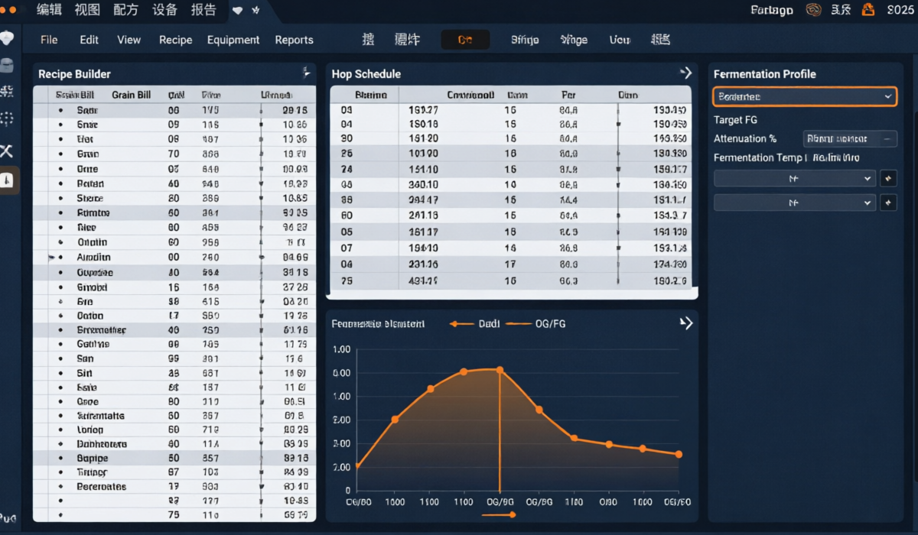Click the plus button beside lower temp dropdown
The image size is (918, 535).
click(x=888, y=203)
